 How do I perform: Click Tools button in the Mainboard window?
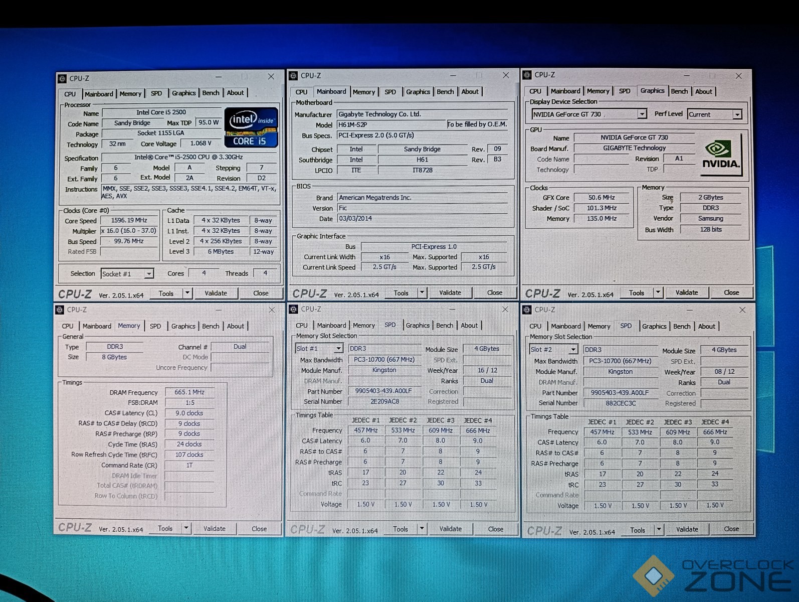tap(401, 293)
